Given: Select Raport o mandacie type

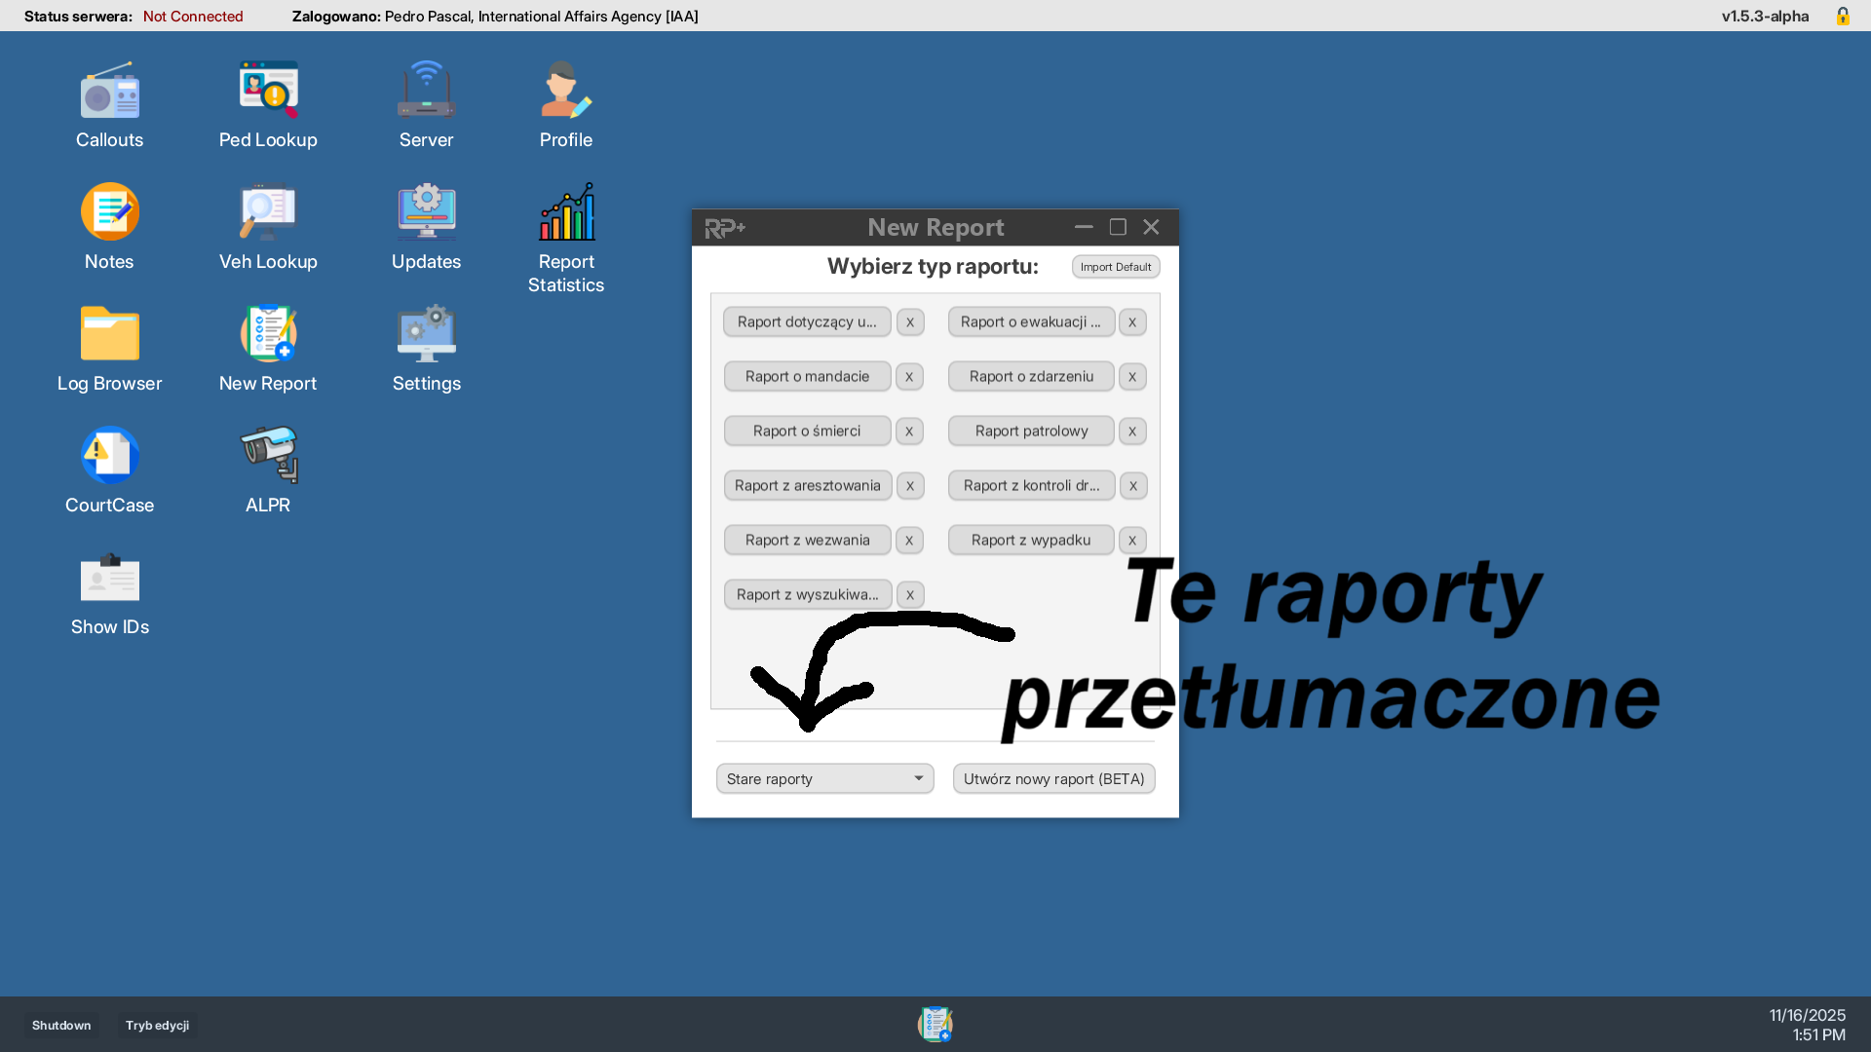Looking at the screenshot, I should click(807, 376).
